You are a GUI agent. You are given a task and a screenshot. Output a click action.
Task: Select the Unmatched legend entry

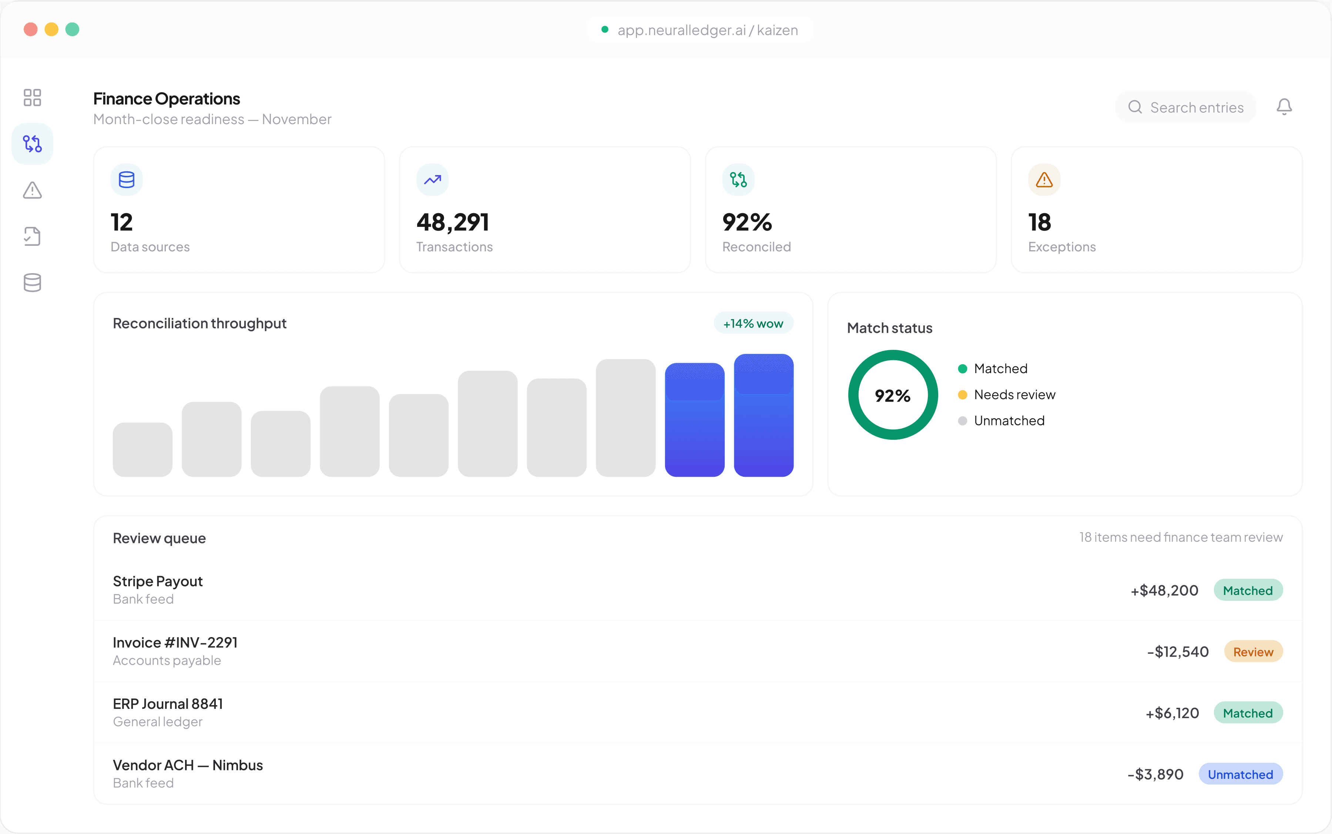(1001, 421)
